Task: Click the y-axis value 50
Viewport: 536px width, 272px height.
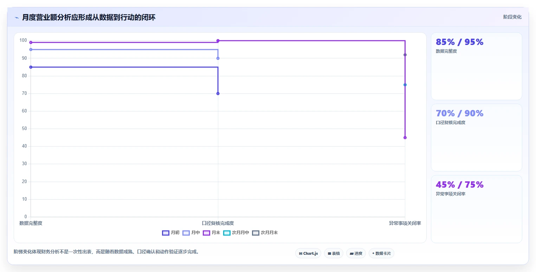Action: 24,129
